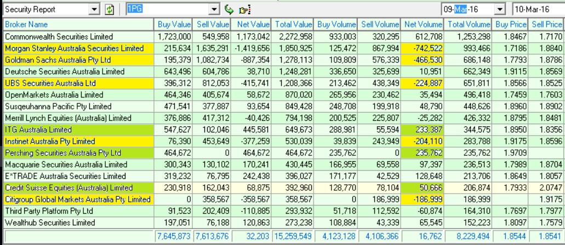Sort by Buy Volume column header
The height and width of the screenshot is (245, 565).
[x=336, y=25]
